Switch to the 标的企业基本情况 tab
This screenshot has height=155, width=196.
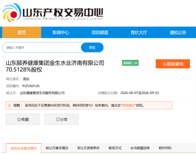coord(24,148)
